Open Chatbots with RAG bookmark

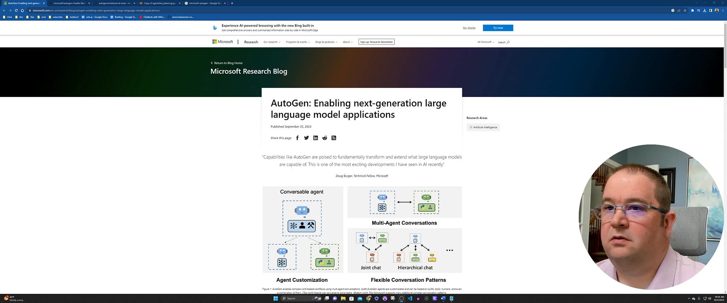tap(152, 17)
